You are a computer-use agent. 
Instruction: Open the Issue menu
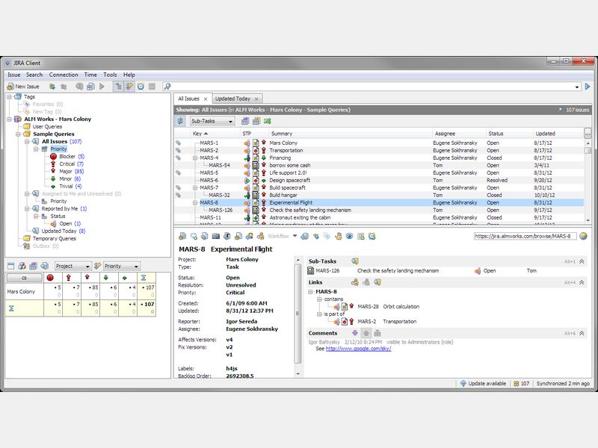point(14,75)
